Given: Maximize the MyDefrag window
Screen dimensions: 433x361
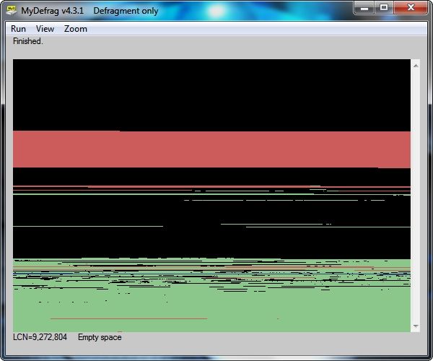Looking at the screenshot, I should 384,8.
